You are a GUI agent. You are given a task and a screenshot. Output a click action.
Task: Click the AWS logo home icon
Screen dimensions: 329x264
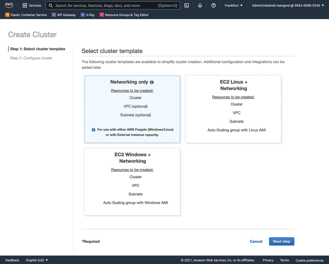tap(9, 5)
